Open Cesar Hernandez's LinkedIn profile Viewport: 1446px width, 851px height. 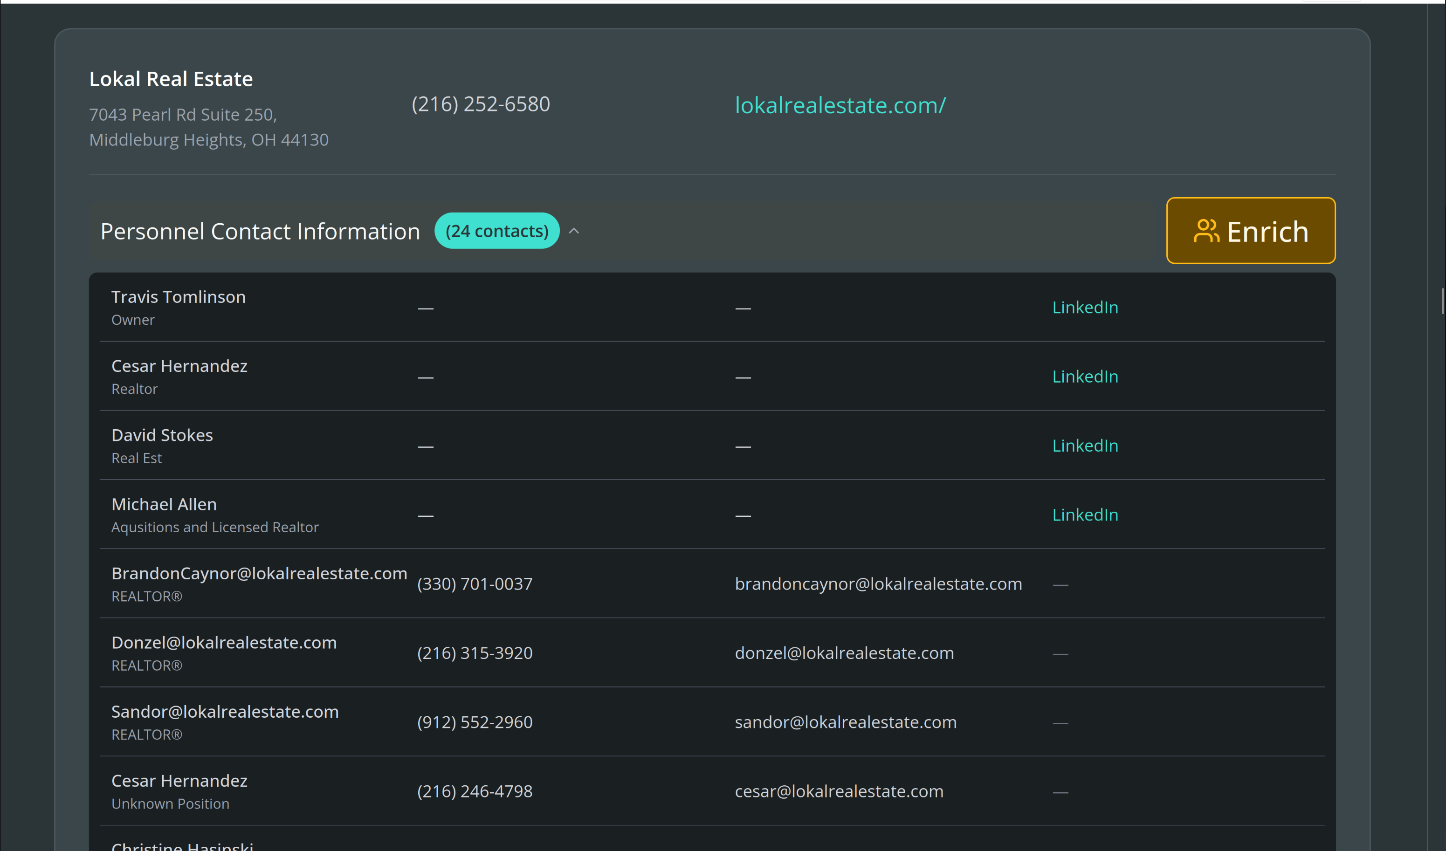[x=1084, y=377]
